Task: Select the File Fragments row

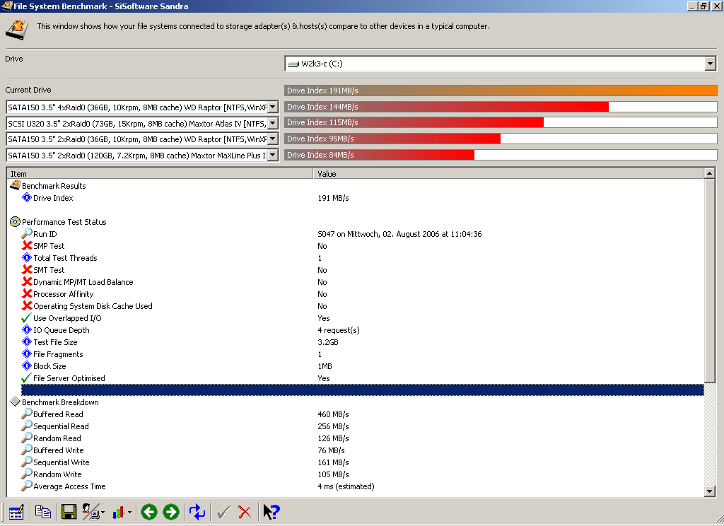Action: (356, 353)
